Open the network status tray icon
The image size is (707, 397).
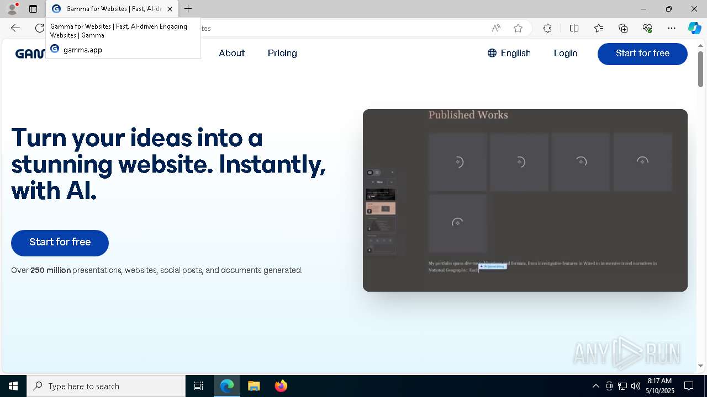622,386
